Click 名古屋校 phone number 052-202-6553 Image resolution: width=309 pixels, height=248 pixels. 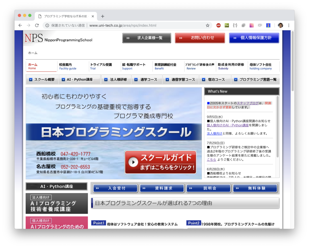click(75, 167)
